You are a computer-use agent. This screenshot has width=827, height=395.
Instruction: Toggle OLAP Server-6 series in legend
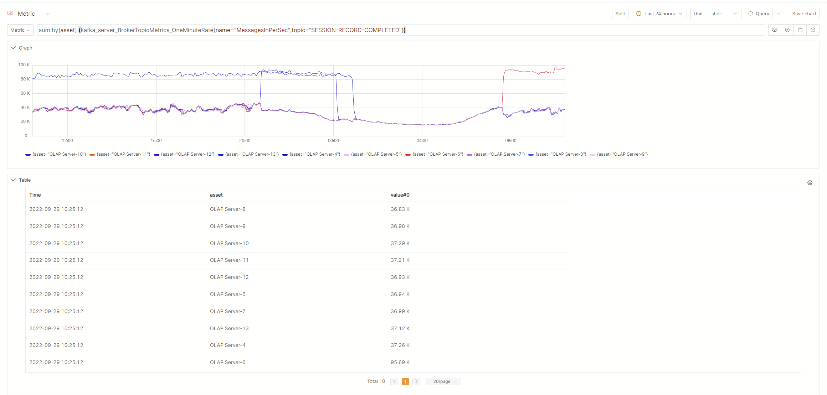437,154
